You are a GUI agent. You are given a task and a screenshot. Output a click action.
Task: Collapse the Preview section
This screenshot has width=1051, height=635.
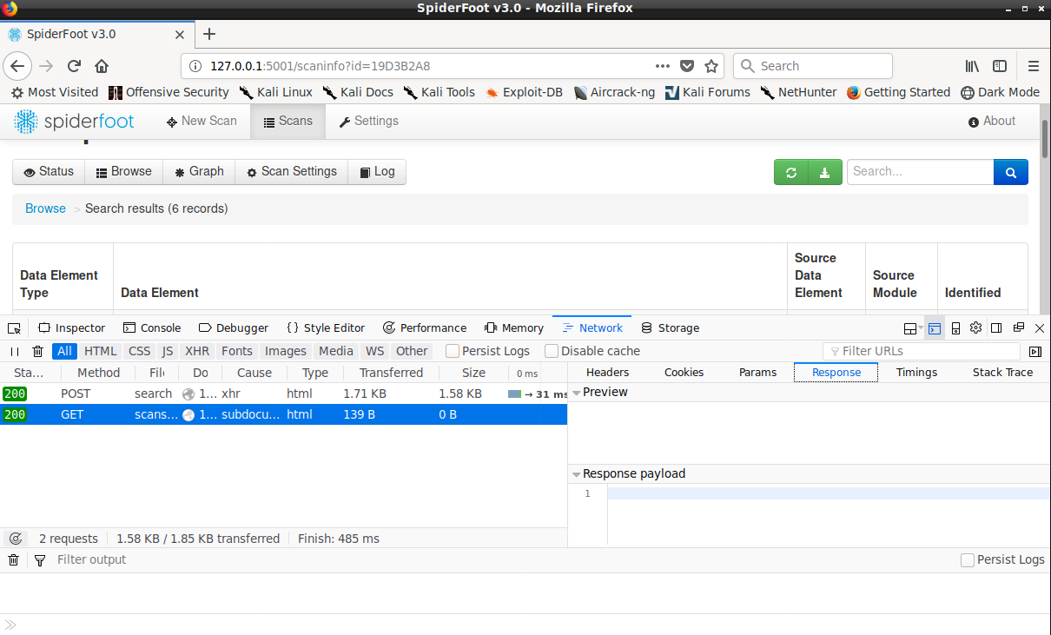pyautogui.click(x=576, y=392)
